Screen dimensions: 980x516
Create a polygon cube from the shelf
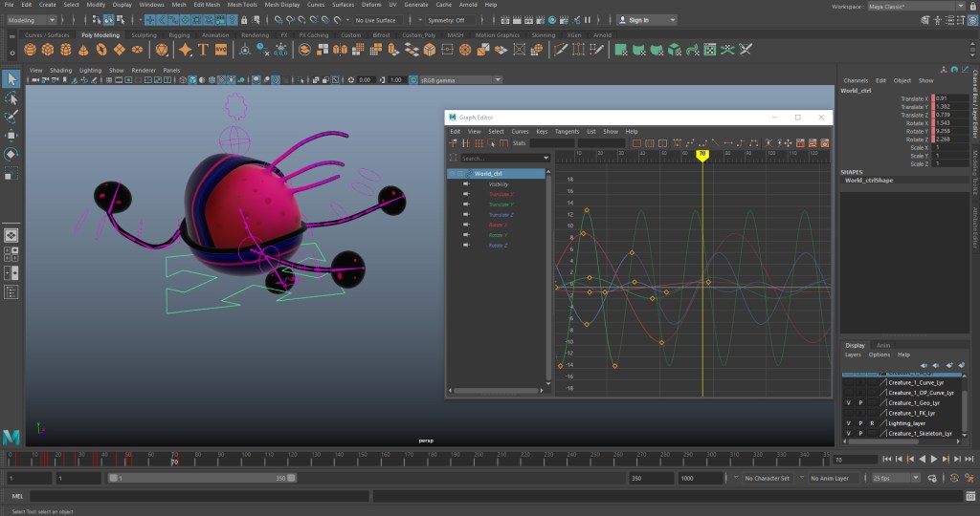click(47, 50)
